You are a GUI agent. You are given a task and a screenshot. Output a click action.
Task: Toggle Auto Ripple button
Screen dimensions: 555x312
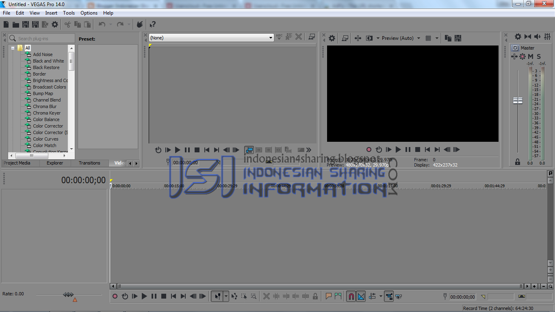click(372, 297)
